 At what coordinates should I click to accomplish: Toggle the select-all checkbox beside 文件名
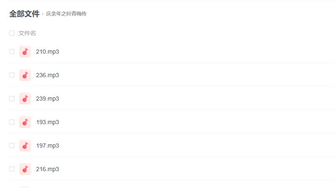point(12,33)
